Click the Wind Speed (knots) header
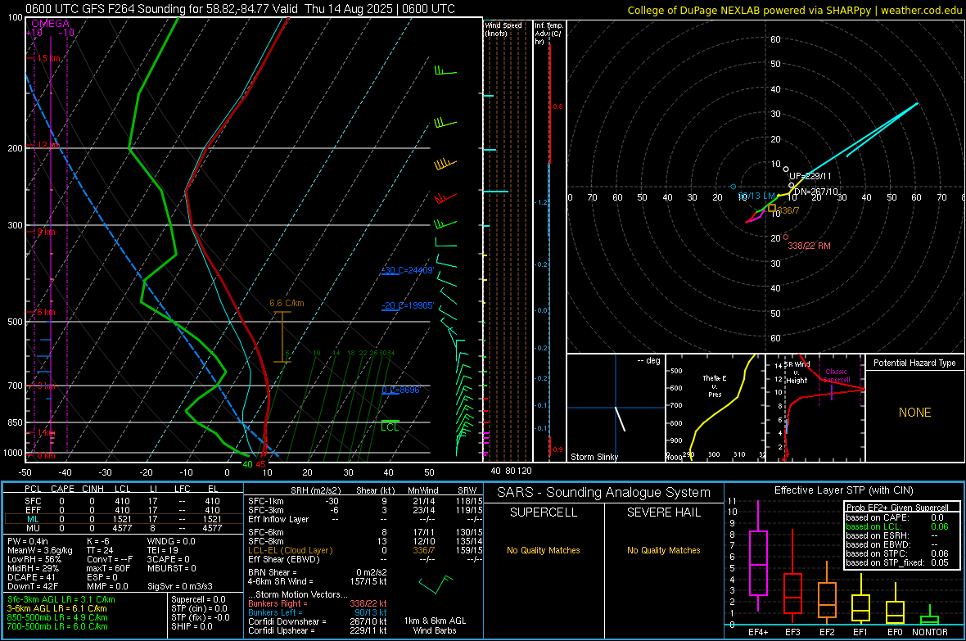This screenshot has height=641, width=966. tap(503, 29)
